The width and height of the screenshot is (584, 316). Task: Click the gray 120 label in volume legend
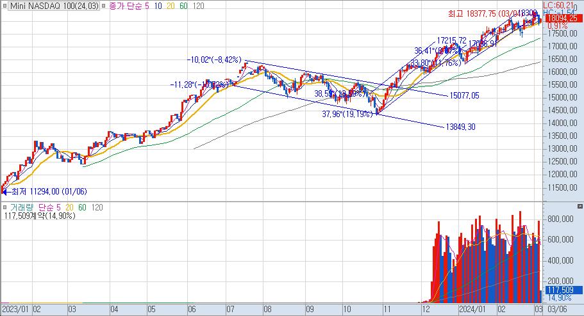97,207
